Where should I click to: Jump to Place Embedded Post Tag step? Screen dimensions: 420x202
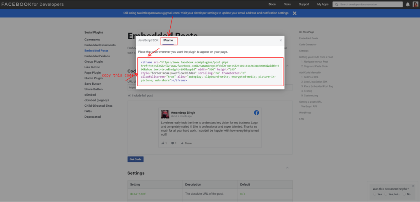(x=317, y=86)
